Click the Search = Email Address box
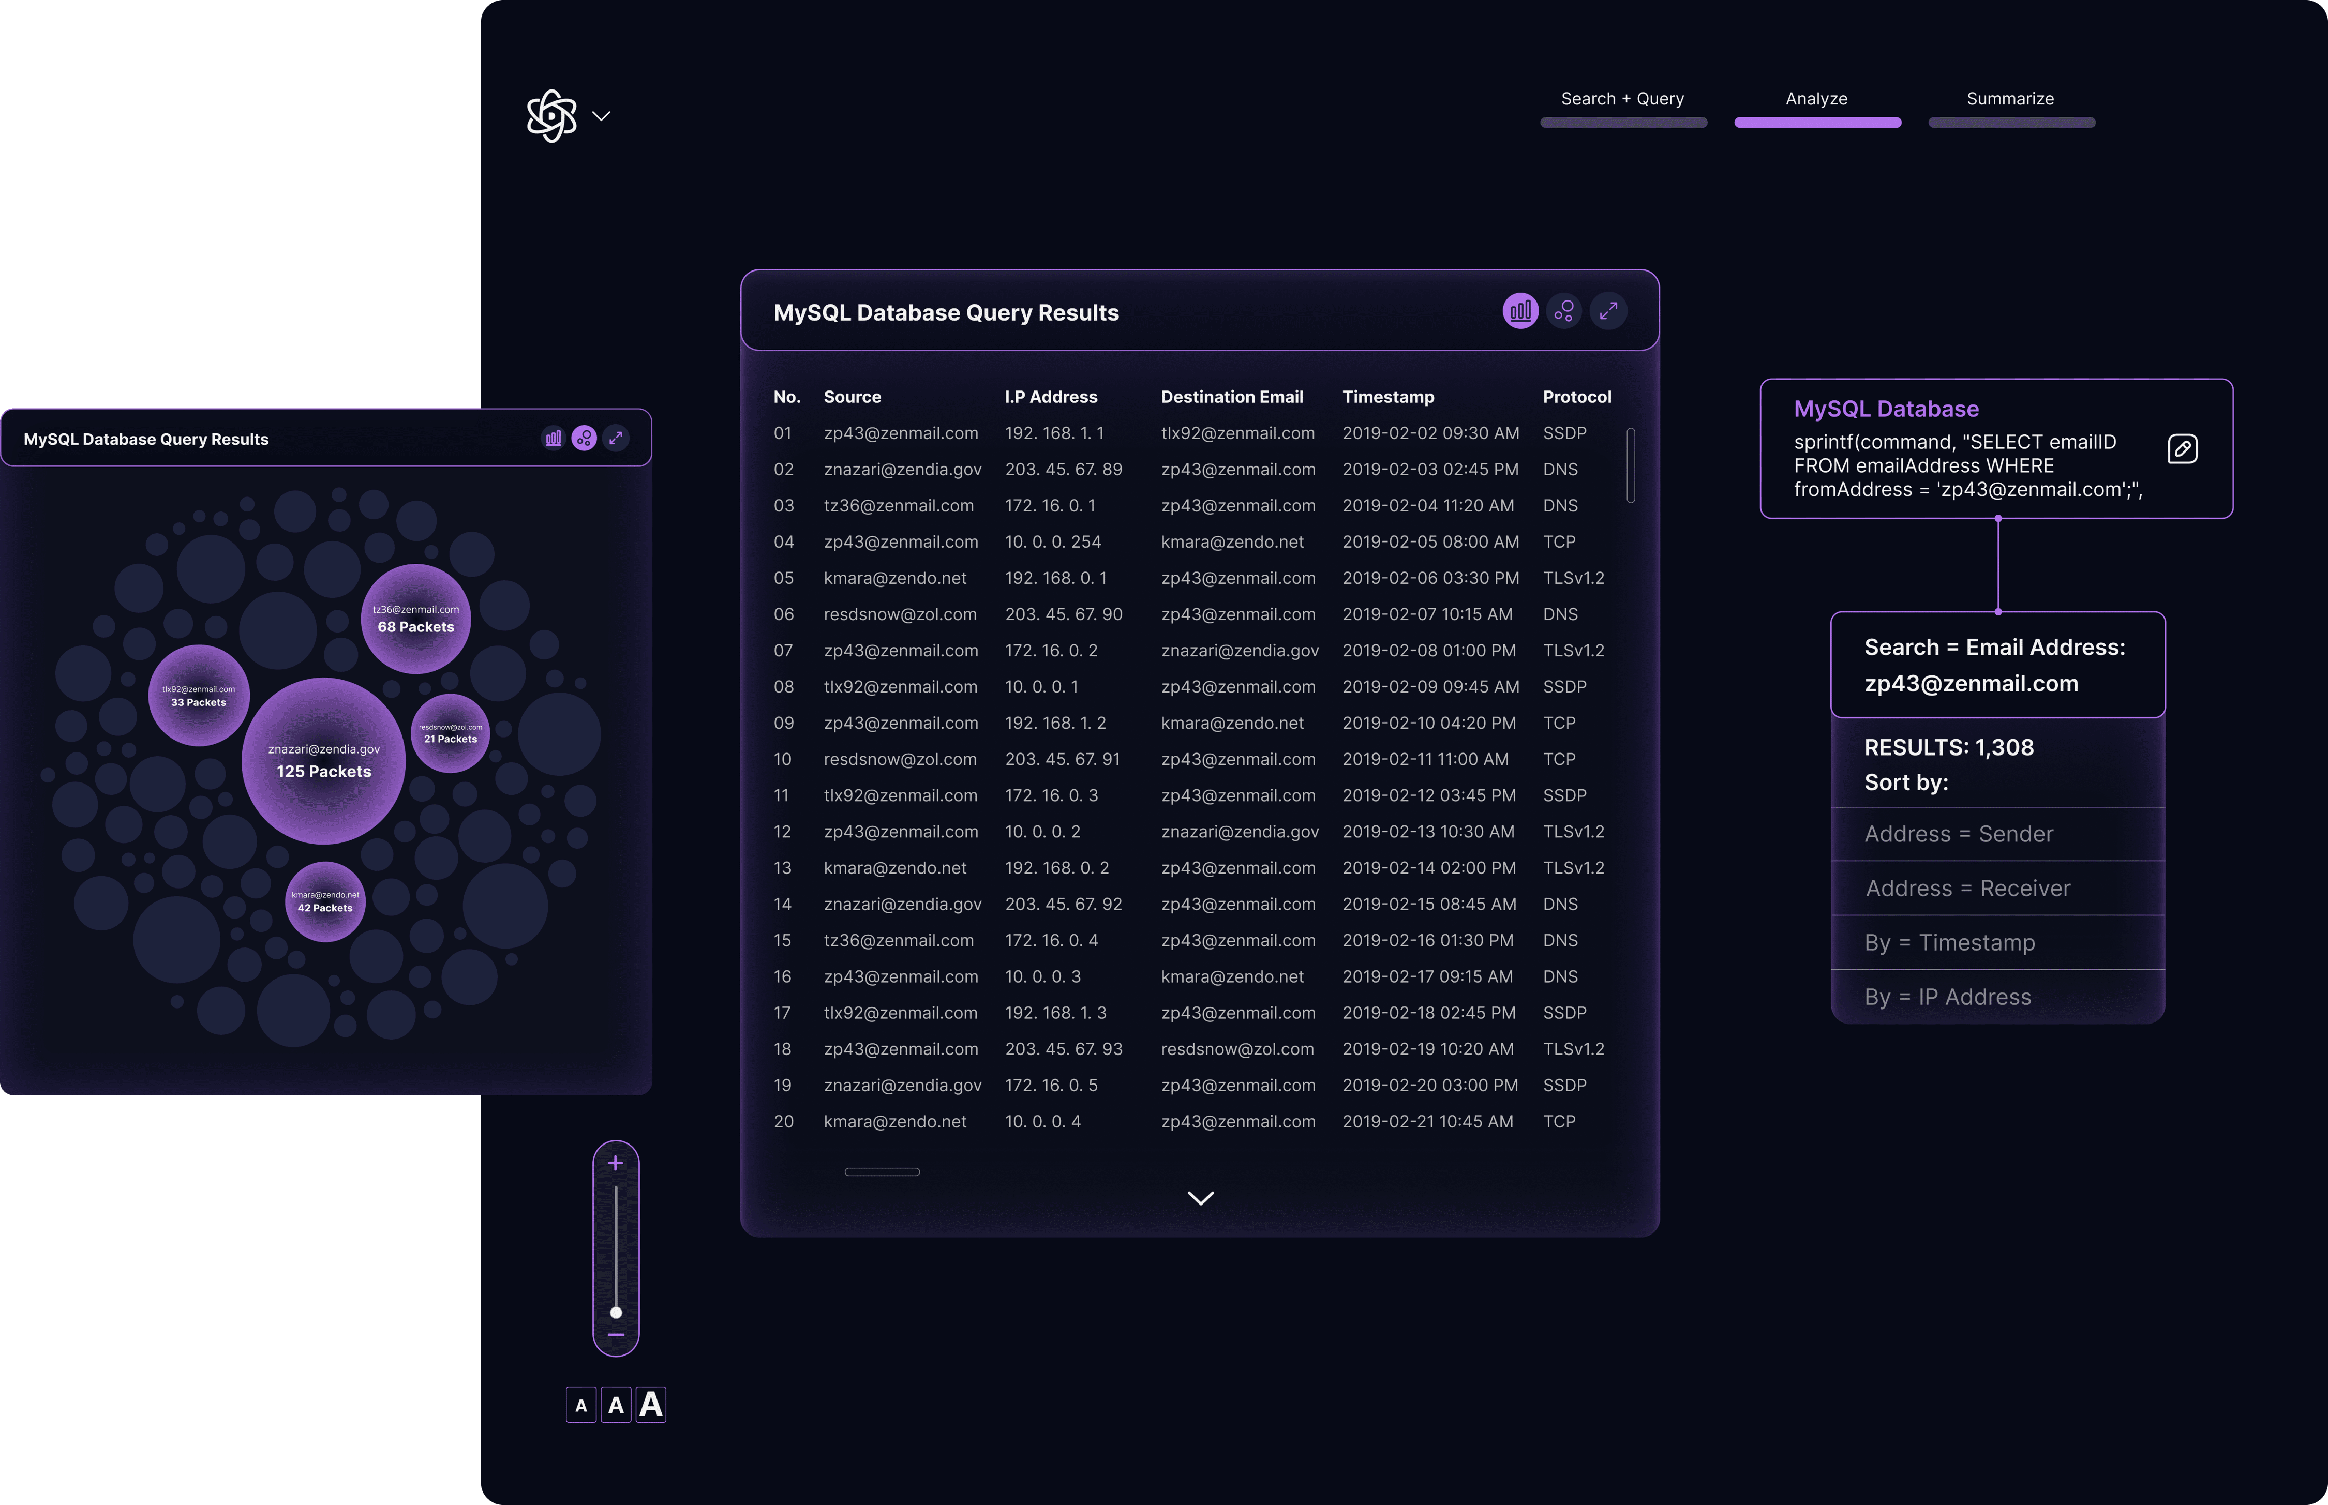 pos(1997,665)
